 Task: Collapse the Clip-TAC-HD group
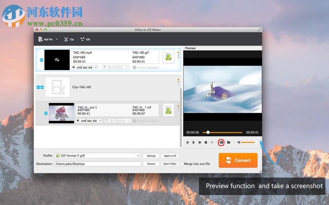coord(38,87)
